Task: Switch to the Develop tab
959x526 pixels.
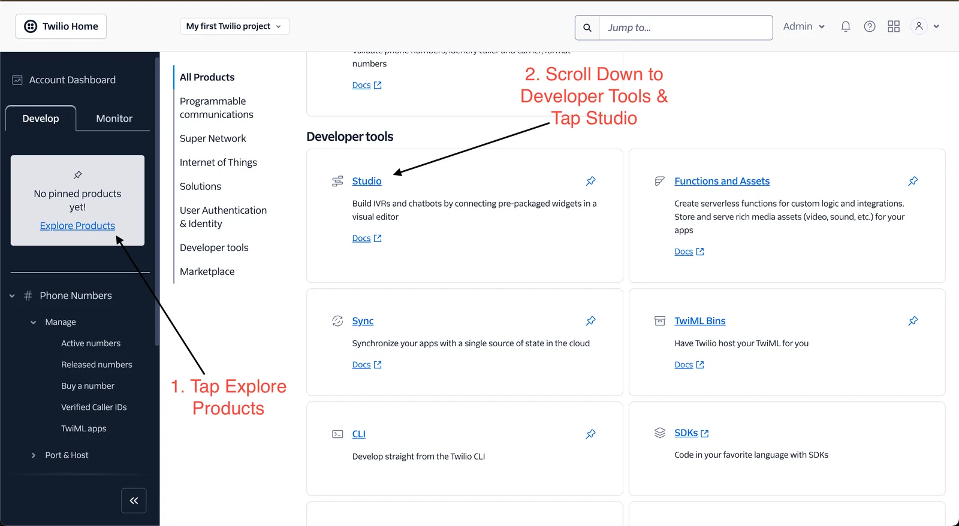Action: 41,119
